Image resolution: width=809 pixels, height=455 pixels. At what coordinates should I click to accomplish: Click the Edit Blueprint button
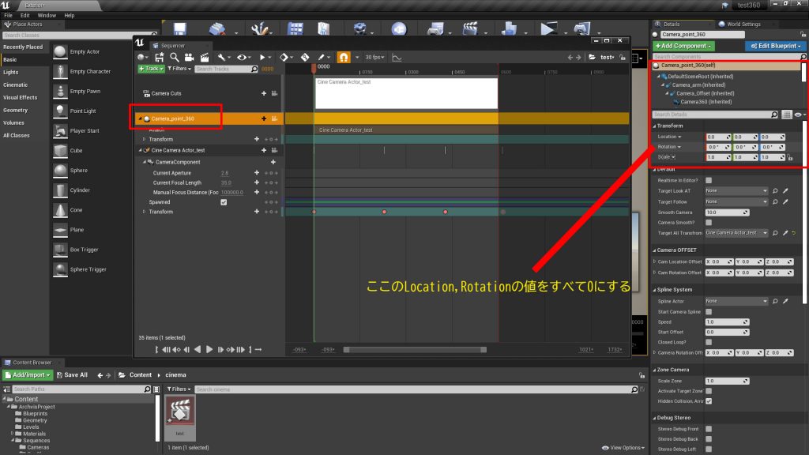776,46
